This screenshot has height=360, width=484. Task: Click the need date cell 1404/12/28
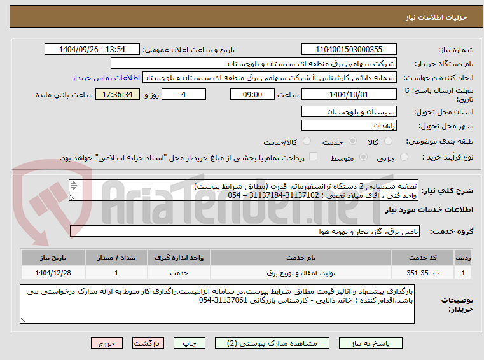pyautogui.click(x=53, y=273)
